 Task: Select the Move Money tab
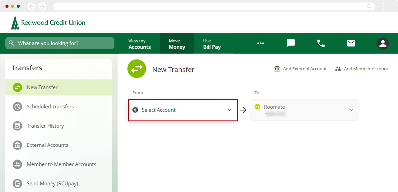(177, 44)
